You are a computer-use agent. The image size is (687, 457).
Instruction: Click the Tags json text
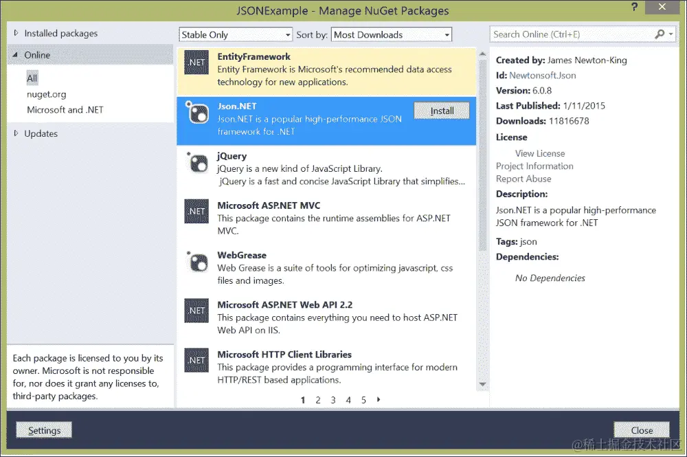pos(516,242)
